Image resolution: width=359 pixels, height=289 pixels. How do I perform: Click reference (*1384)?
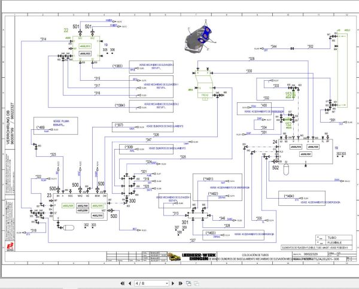click(120, 105)
